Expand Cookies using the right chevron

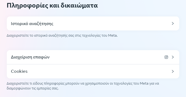pos(173,71)
